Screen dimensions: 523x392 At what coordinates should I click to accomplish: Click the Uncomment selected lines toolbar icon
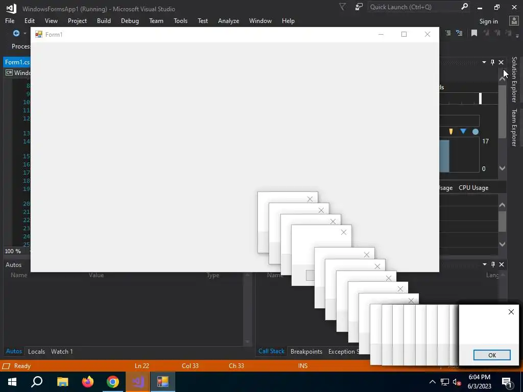(459, 33)
